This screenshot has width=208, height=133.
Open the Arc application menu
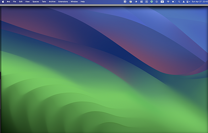9,2
